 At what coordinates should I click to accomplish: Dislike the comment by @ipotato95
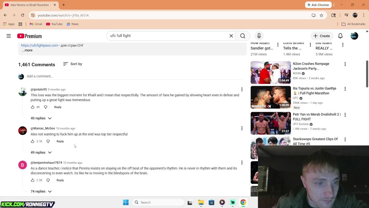tap(46, 107)
